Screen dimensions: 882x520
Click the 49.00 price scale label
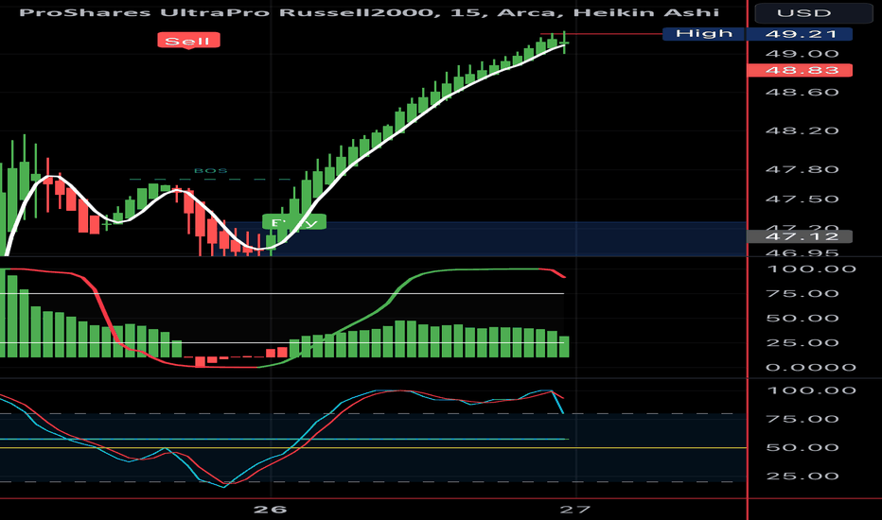tap(803, 54)
